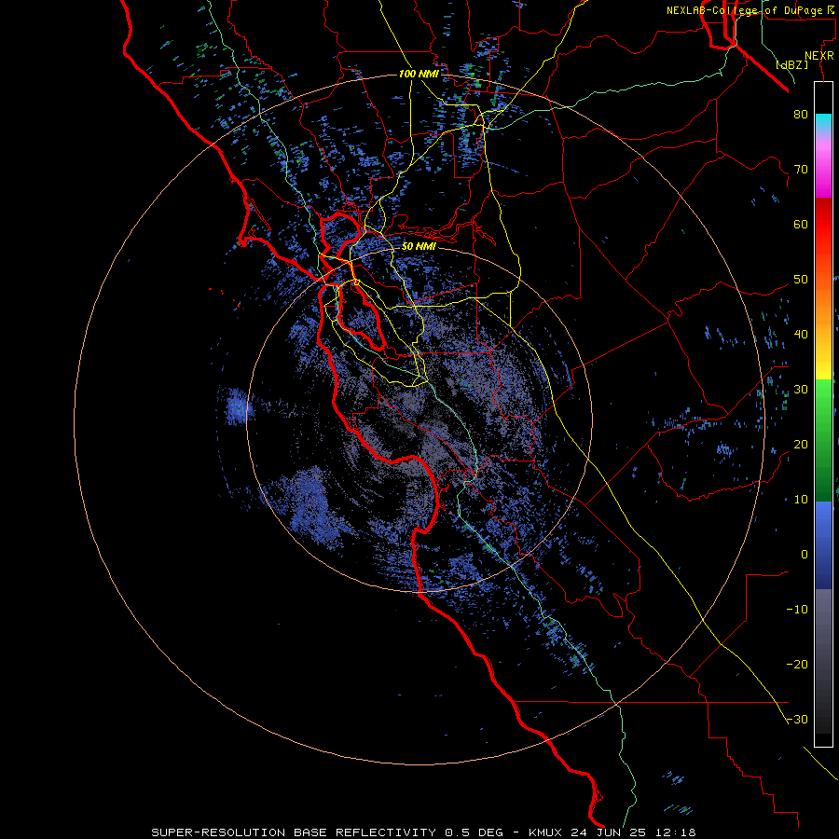Click the -20 value on the dBZ scale
Viewport: 839px width, 839px height.
click(797, 664)
